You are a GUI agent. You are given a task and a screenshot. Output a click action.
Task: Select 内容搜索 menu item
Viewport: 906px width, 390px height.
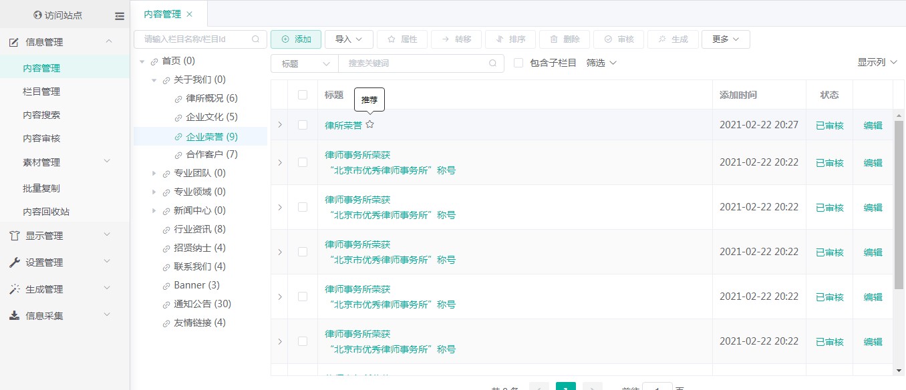click(x=41, y=115)
